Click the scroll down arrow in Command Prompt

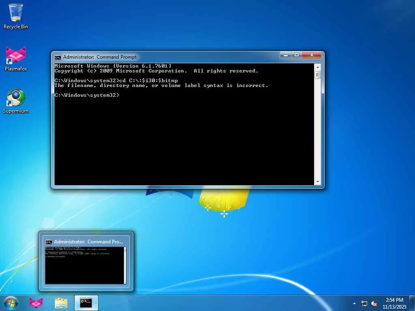pyautogui.click(x=318, y=182)
